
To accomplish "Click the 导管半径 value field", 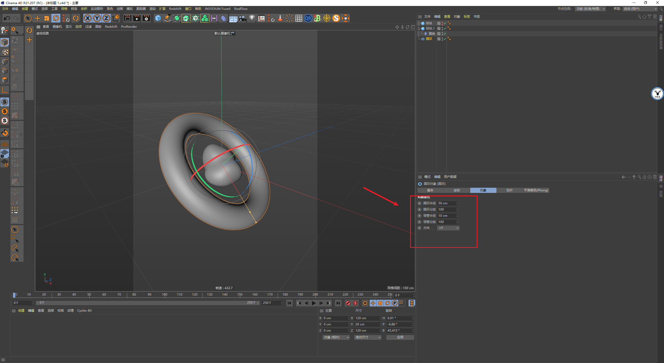I will click(446, 216).
